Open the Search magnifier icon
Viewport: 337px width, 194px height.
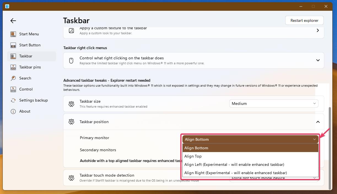point(13,78)
